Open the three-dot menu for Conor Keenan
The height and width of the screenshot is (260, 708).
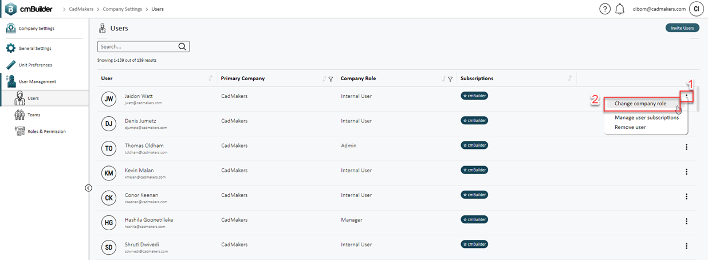coord(686,196)
